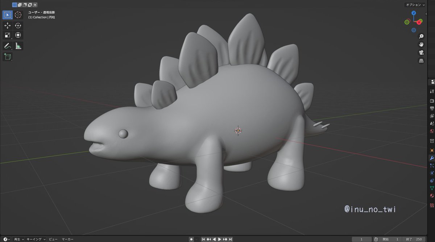Viewport: 435px width, 242px height.
Task: Open the Render properties tab
Action: pos(432,101)
